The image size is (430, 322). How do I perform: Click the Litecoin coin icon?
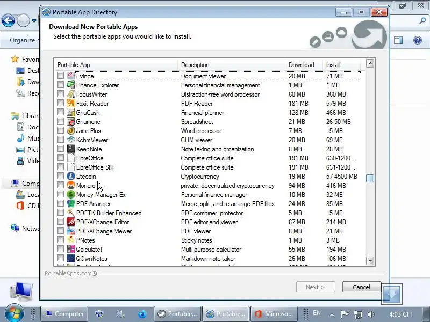(71, 177)
